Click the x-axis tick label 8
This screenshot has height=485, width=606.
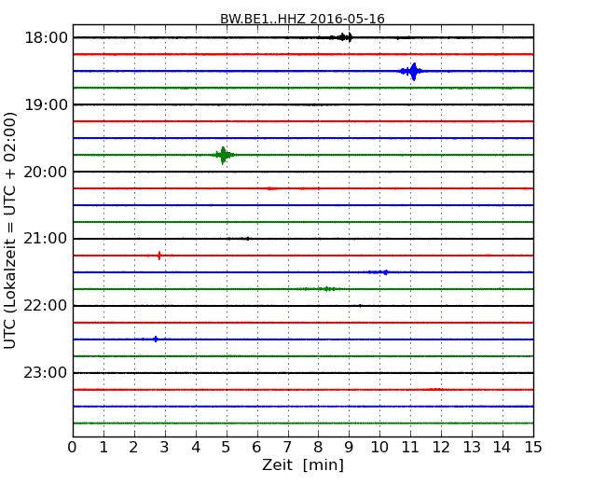click(x=318, y=448)
